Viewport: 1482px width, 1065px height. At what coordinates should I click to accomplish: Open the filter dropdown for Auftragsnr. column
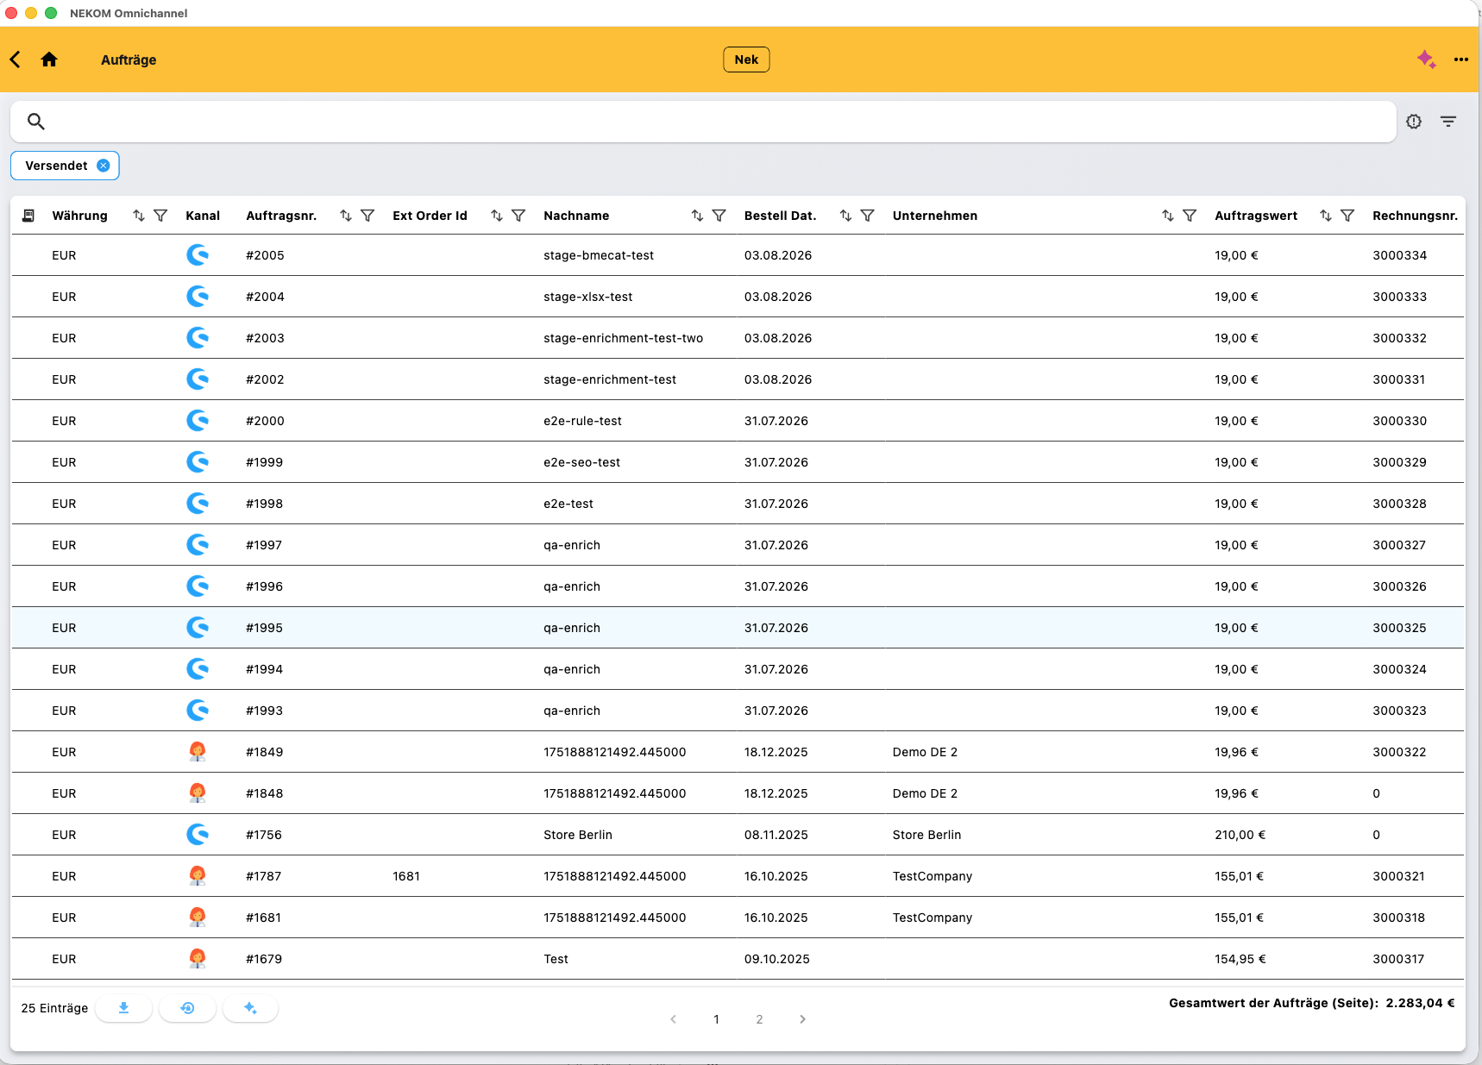click(x=367, y=216)
